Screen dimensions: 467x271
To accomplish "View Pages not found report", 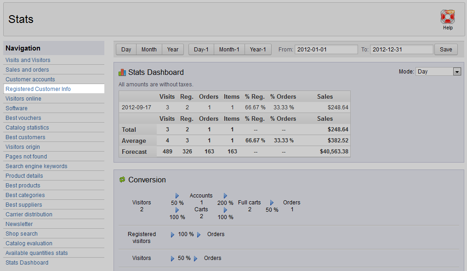I will coord(26,157).
